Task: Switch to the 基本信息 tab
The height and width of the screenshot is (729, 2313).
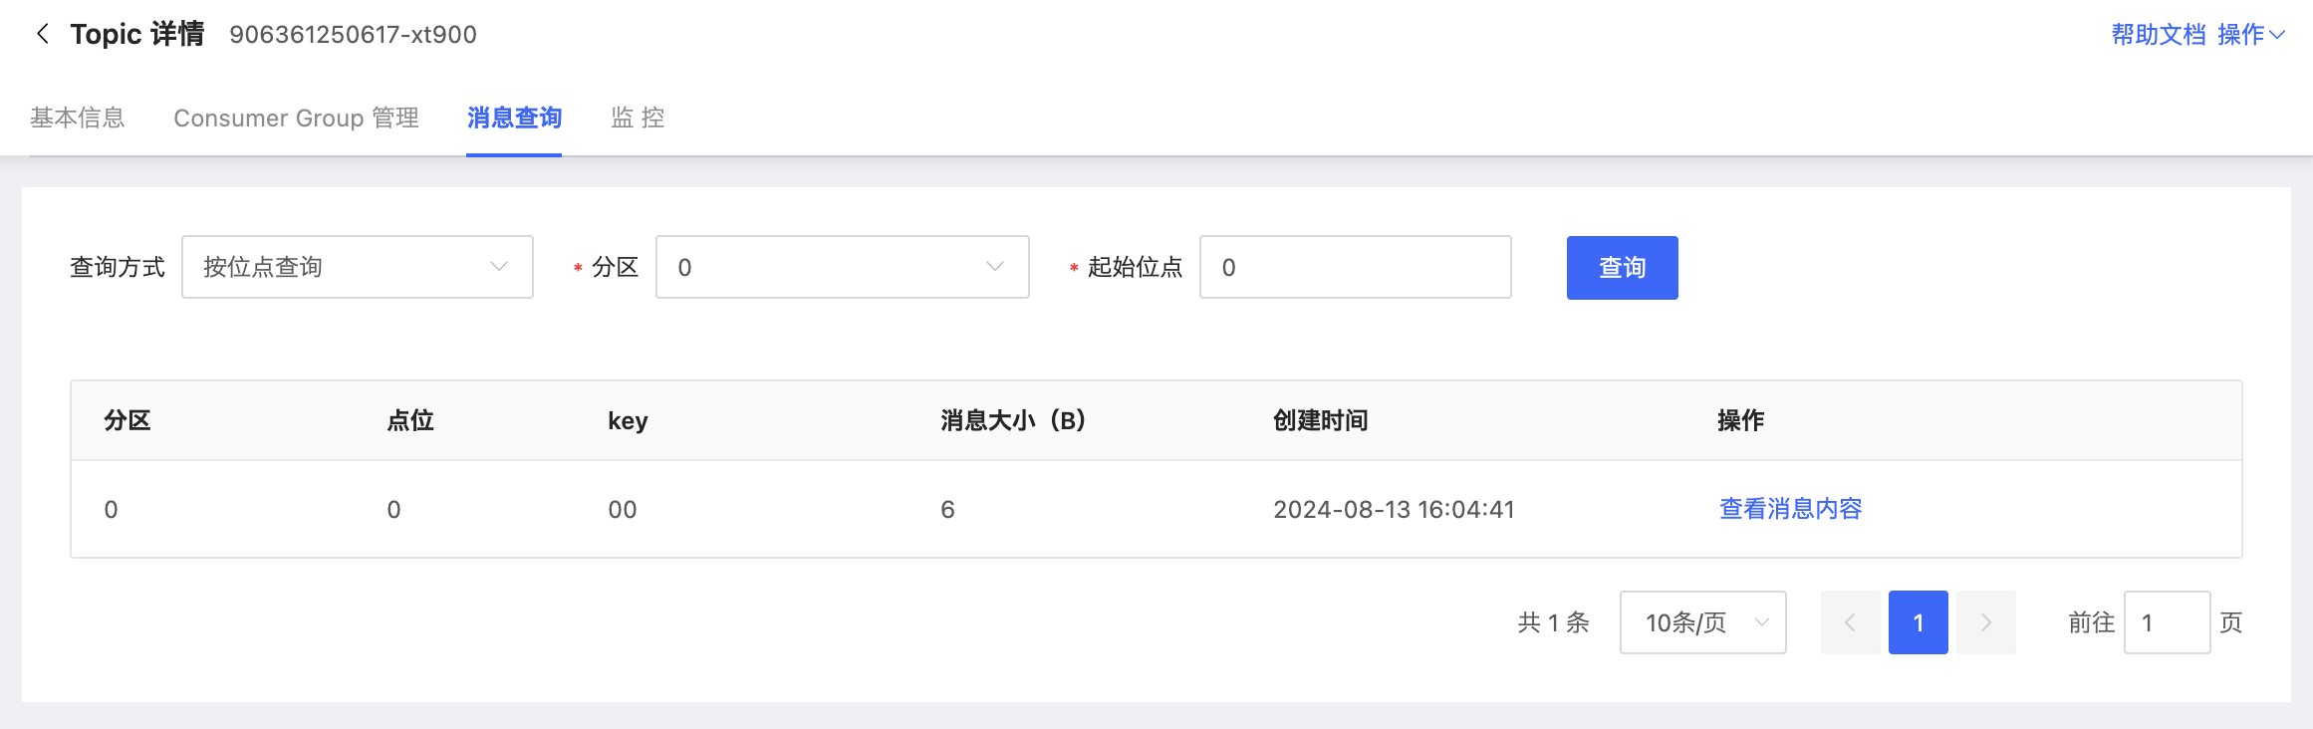Action: point(78,118)
